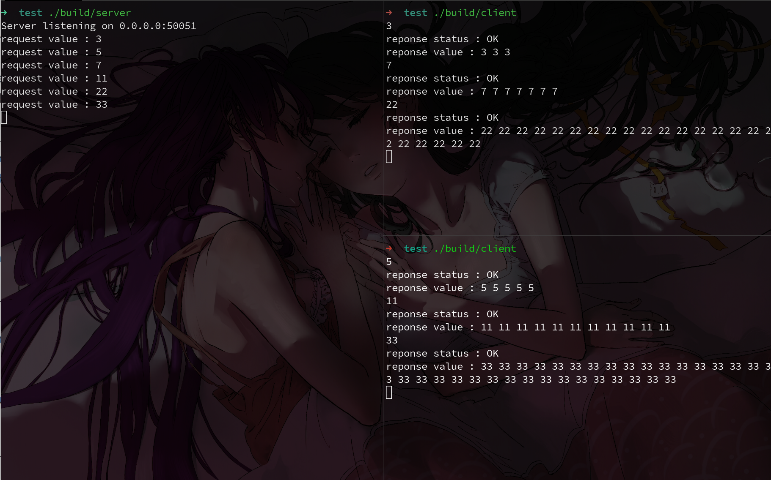This screenshot has height=480, width=771.
Task: Click input '3' in top client pane
Action: pos(389,26)
